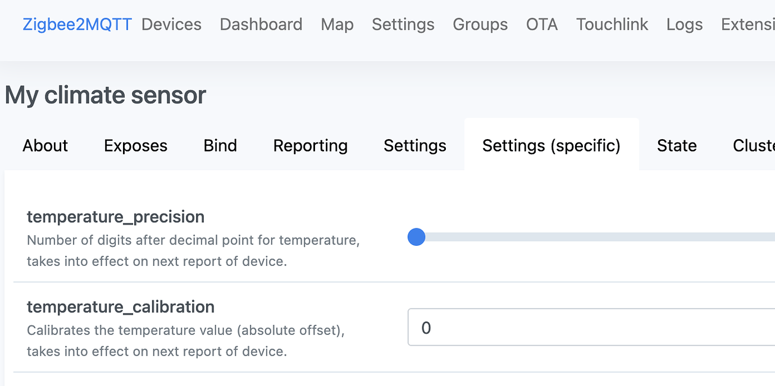Go to global Settings
This screenshot has width=775, height=386.
coord(403,24)
